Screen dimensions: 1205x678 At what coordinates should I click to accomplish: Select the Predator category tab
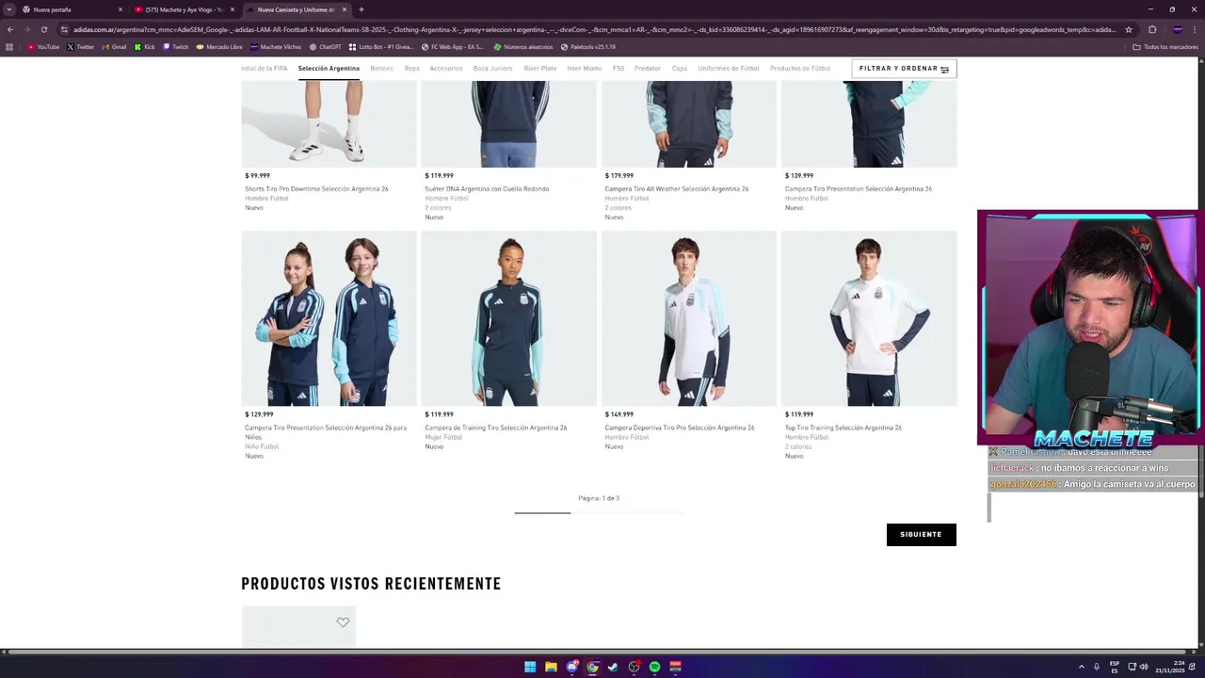(x=648, y=68)
